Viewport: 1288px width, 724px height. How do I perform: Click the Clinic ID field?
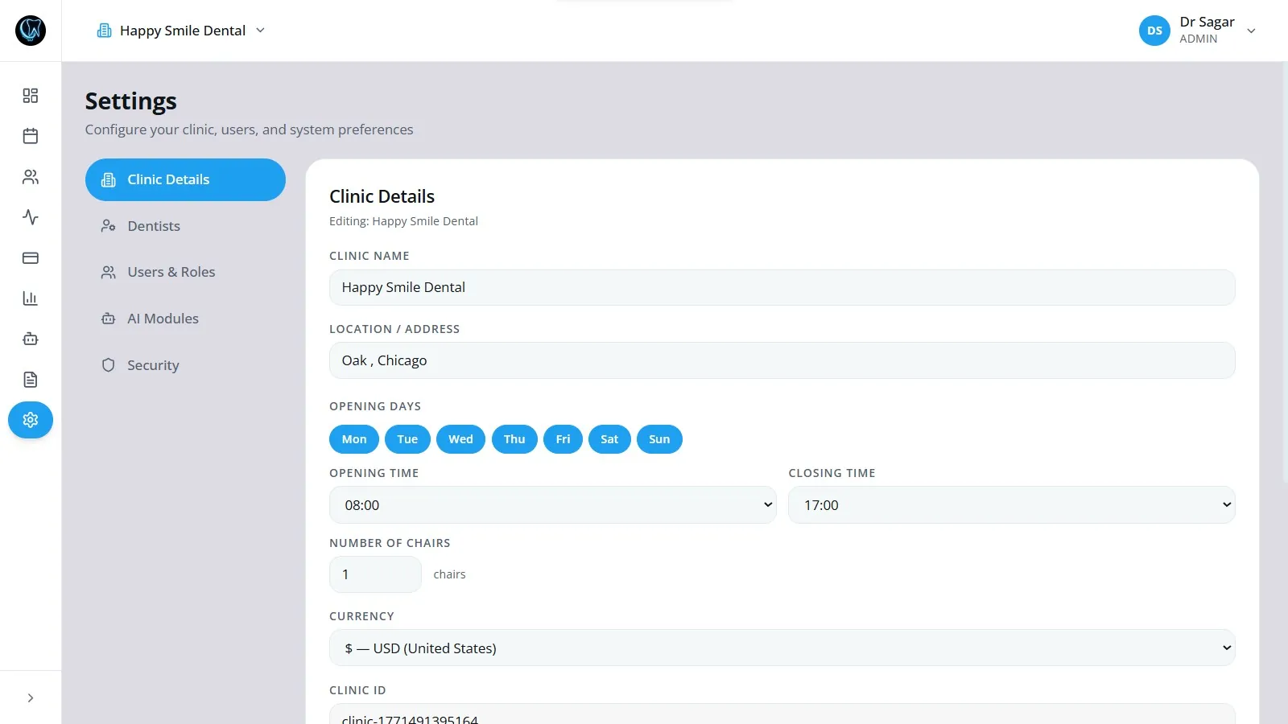point(782,714)
